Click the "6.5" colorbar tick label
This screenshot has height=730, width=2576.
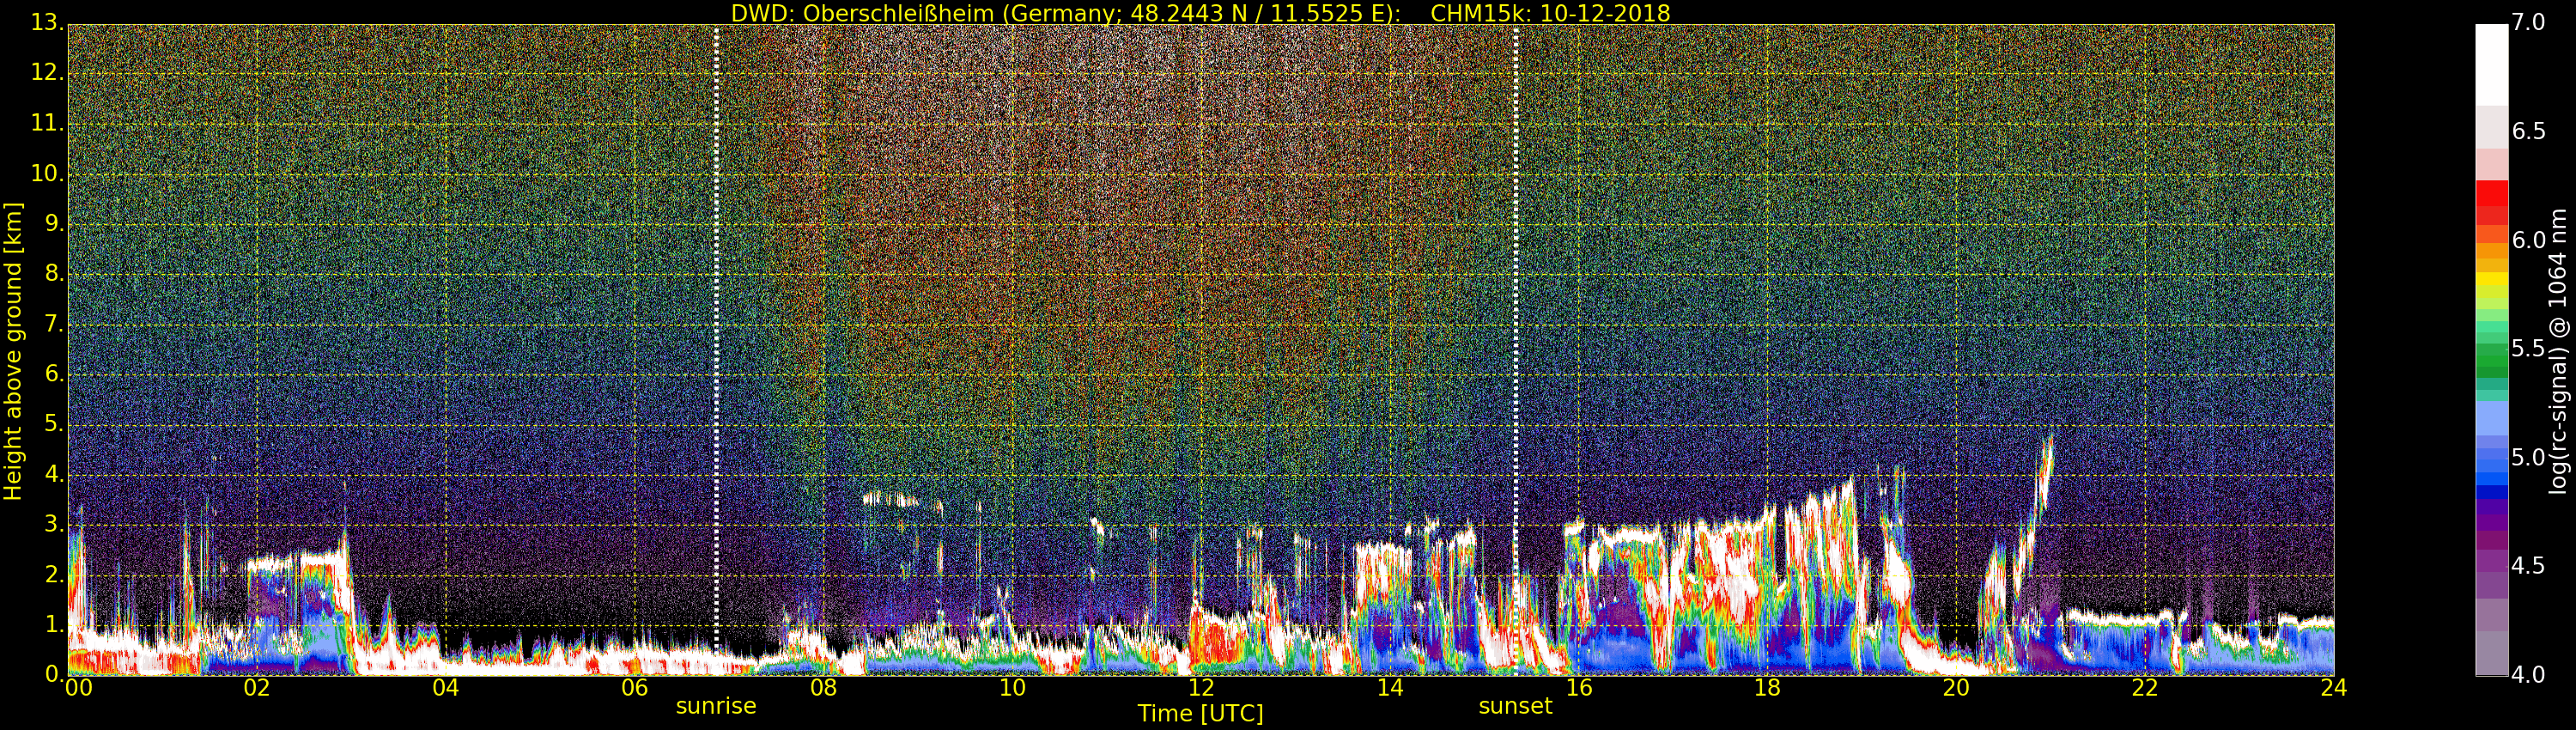pyautogui.click(x=2528, y=132)
